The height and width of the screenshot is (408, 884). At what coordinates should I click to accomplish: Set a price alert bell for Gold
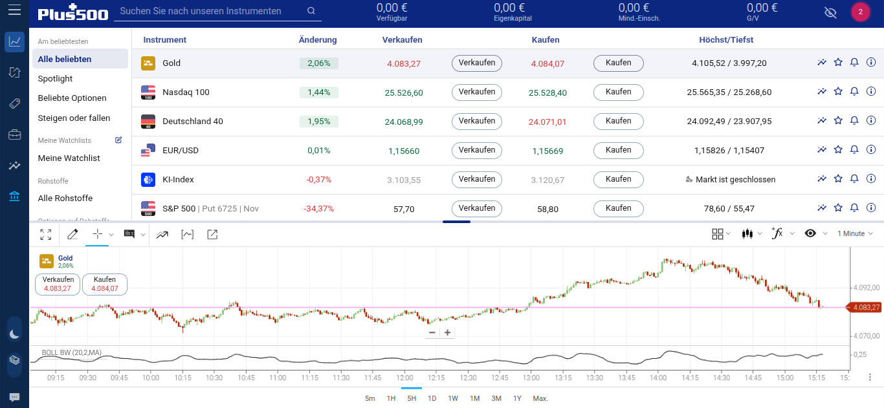(854, 62)
